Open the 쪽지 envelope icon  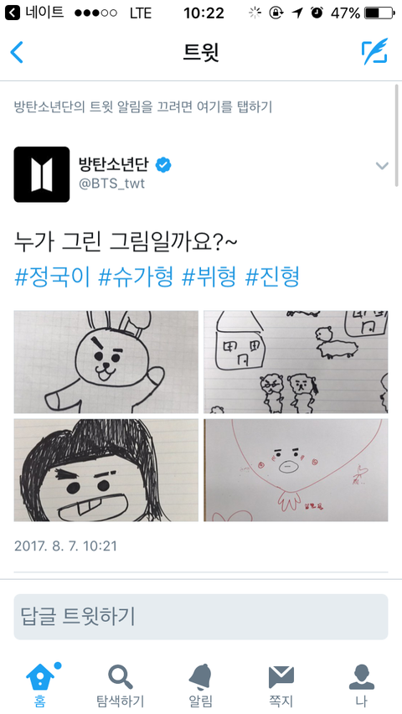(281, 676)
